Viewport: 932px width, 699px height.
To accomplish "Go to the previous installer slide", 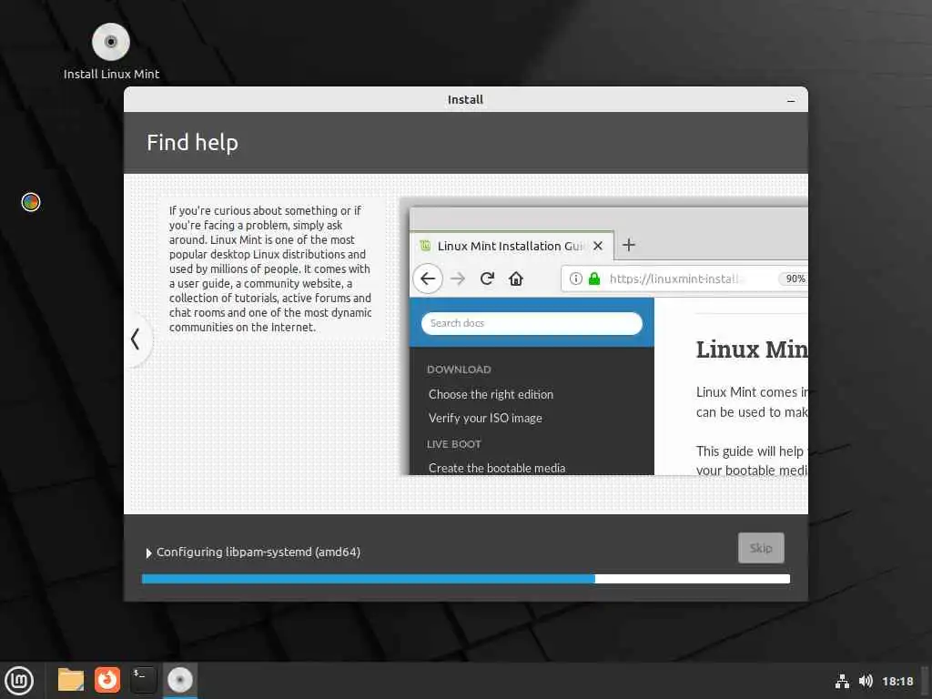I will click(x=137, y=339).
